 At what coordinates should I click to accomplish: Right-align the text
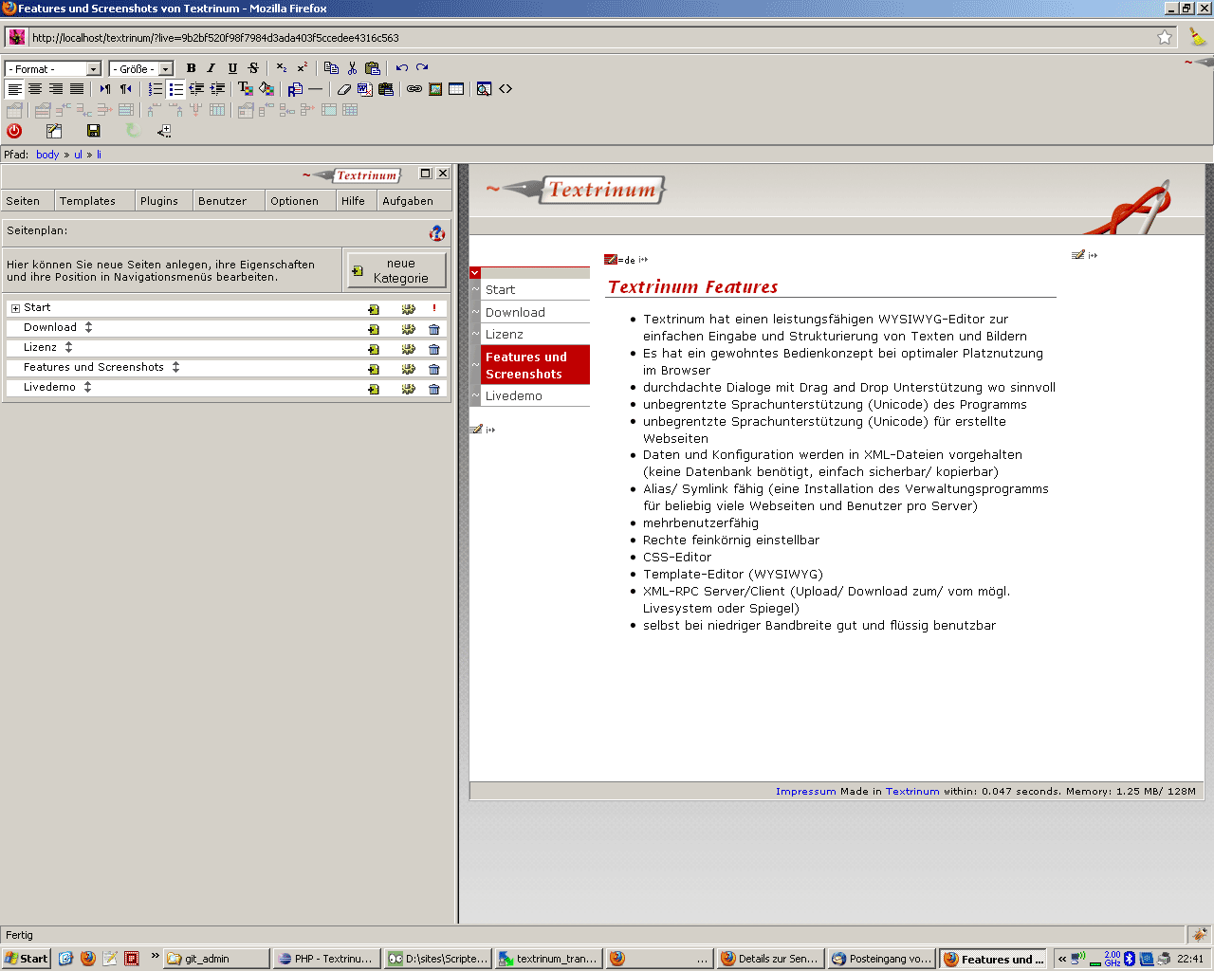(x=56, y=89)
